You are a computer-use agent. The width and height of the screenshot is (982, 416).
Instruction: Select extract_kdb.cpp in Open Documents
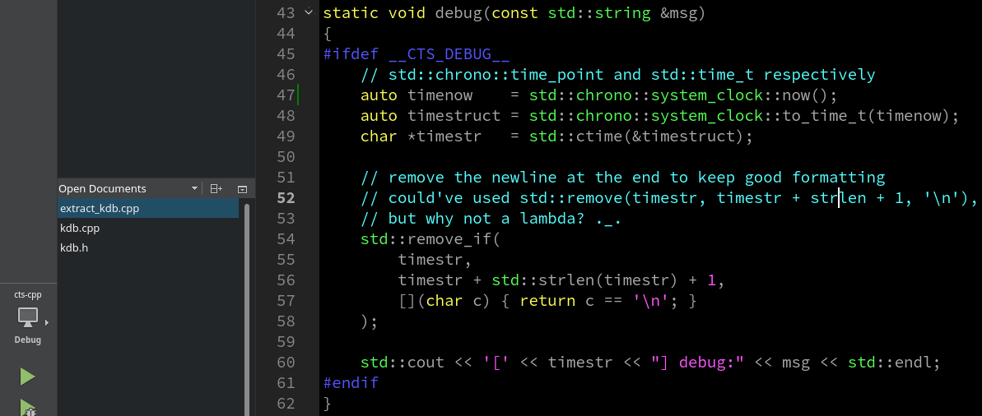[100, 209]
